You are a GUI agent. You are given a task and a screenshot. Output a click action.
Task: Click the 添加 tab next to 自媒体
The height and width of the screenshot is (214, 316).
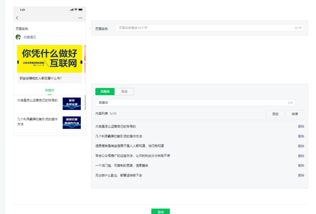click(x=124, y=92)
